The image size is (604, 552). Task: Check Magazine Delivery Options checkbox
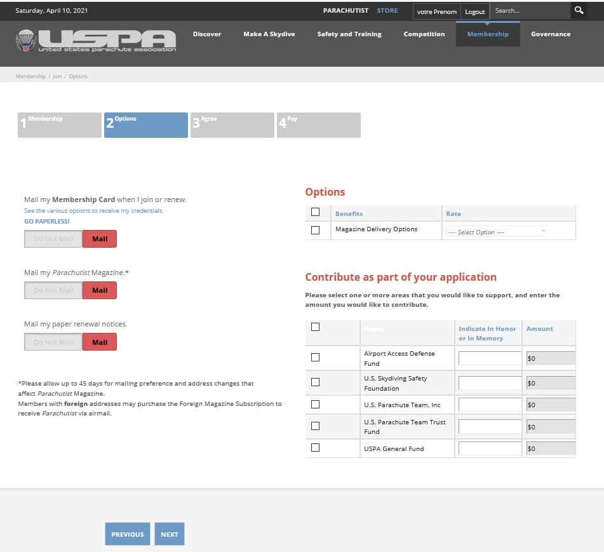tap(315, 230)
